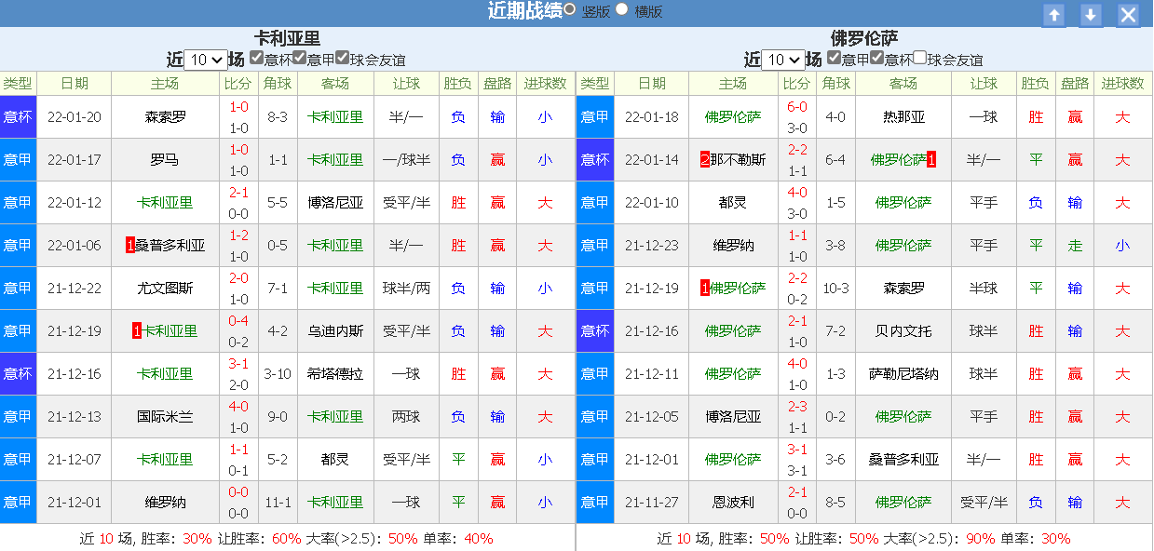The width and height of the screenshot is (1154, 551).
Task: Click the date 21-12-13
Action: coord(75,417)
